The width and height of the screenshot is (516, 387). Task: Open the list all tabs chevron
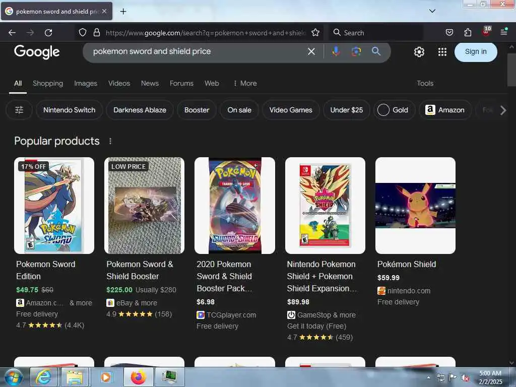[x=432, y=11]
